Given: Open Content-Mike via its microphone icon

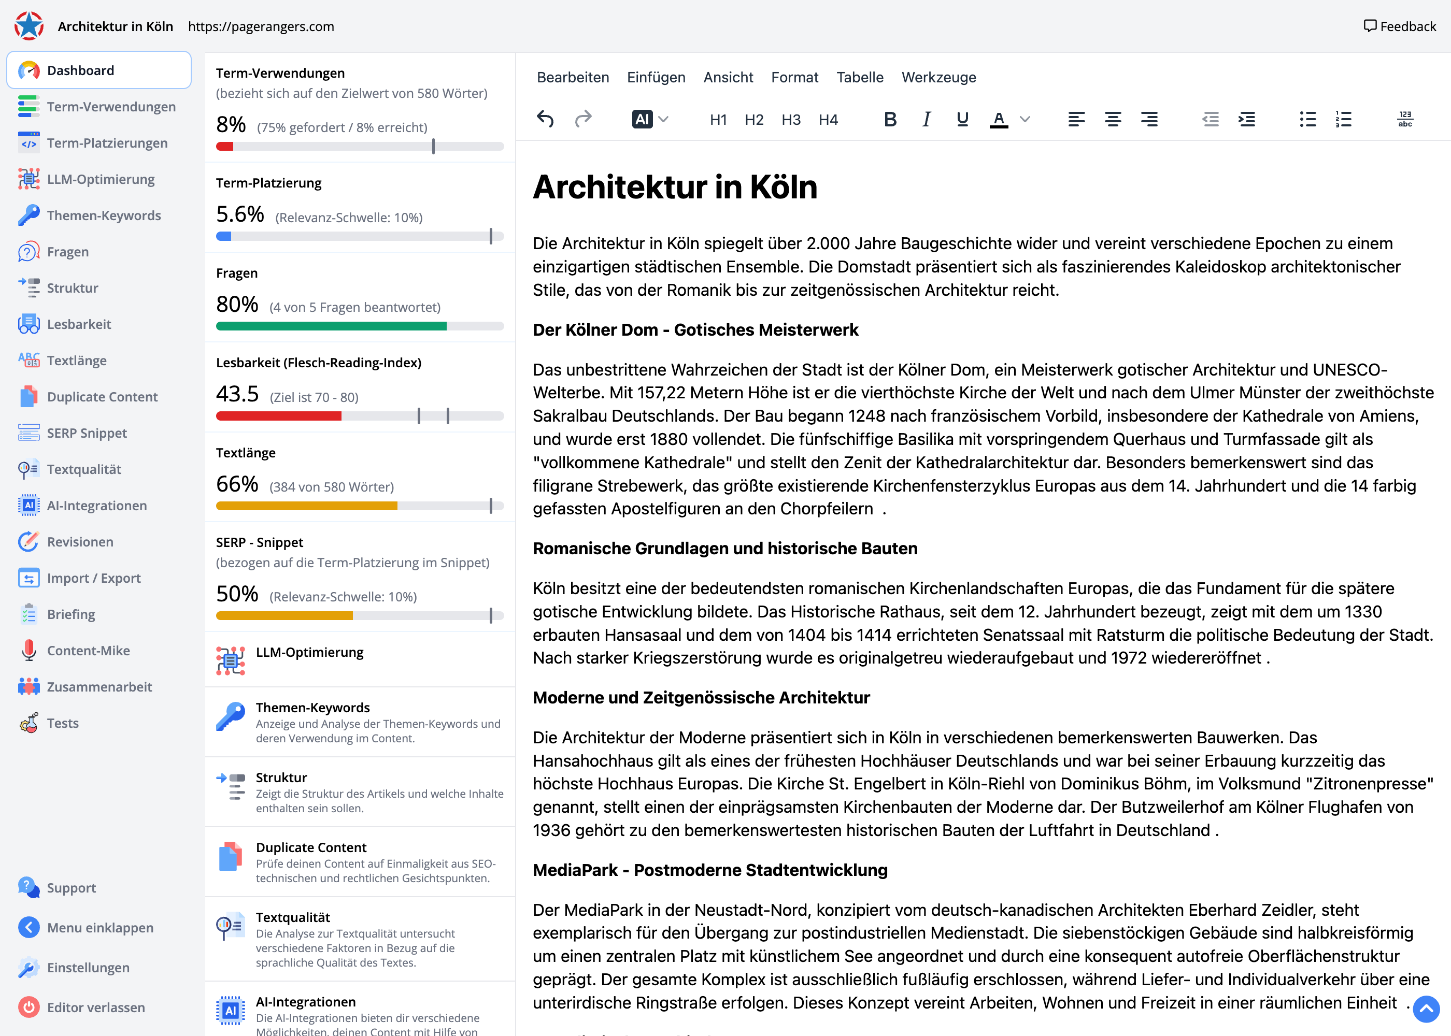Looking at the screenshot, I should 28,650.
